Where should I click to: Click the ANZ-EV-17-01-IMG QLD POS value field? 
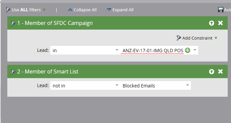tap(153, 51)
